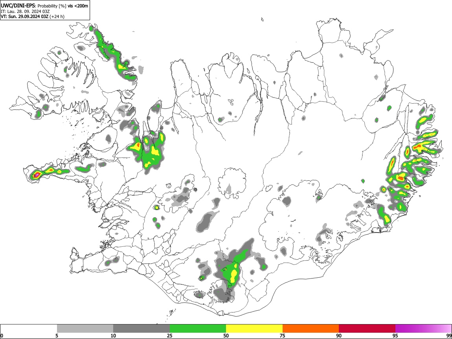Image resolution: width=452 pixels, height=339 pixels.
Task: Click the dark grey 10-25 legend band
Action: [x=141, y=328]
